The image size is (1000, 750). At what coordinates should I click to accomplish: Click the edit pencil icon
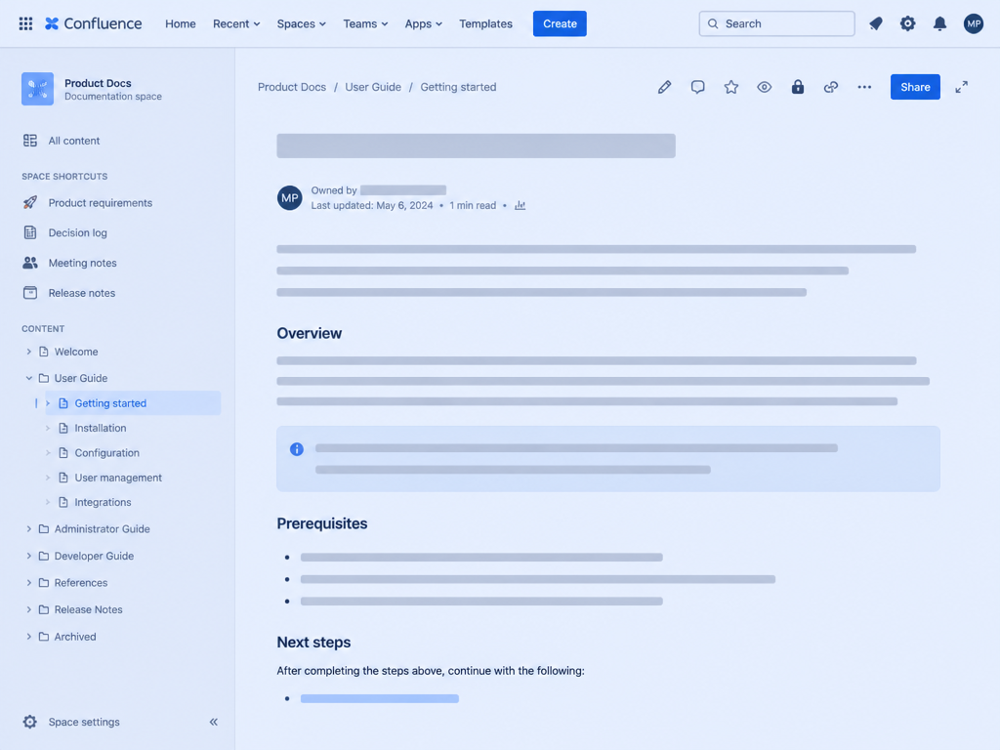[664, 87]
